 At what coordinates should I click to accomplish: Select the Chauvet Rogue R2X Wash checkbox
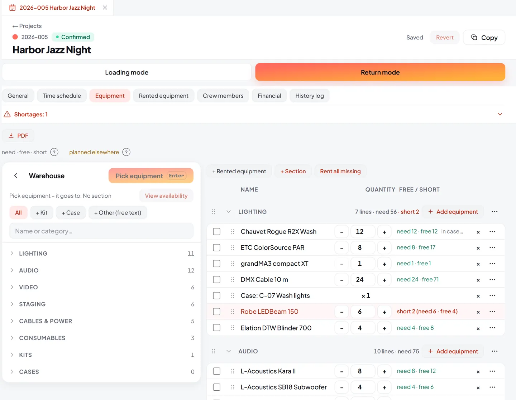click(x=216, y=232)
